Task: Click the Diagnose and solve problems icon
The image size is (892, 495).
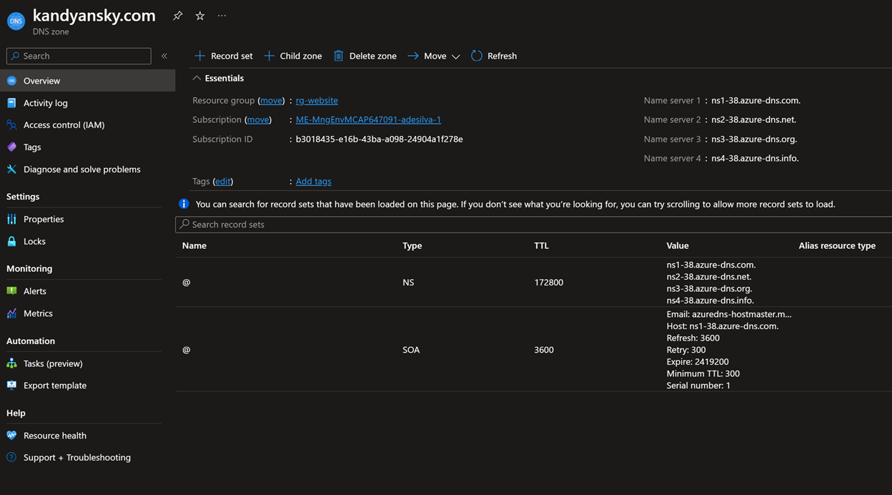Action: coord(11,169)
